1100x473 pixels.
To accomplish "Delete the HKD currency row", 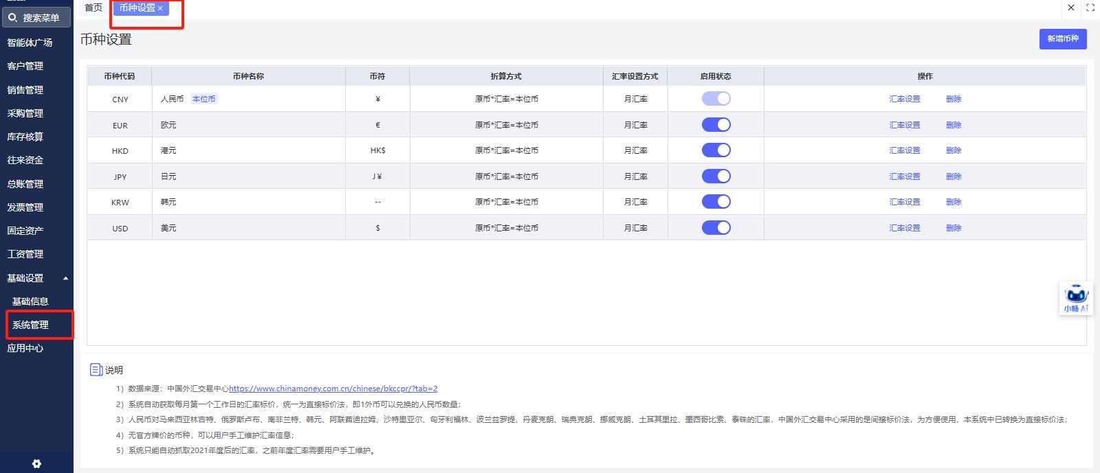I will coord(954,150).
